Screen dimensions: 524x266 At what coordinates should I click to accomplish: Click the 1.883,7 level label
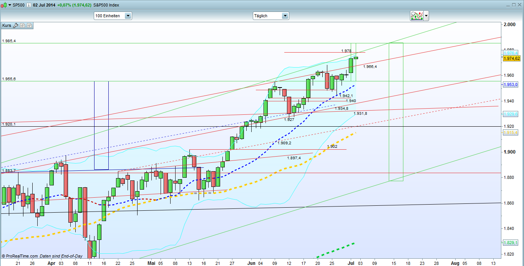pyautogui.click(x=9, y=170)
